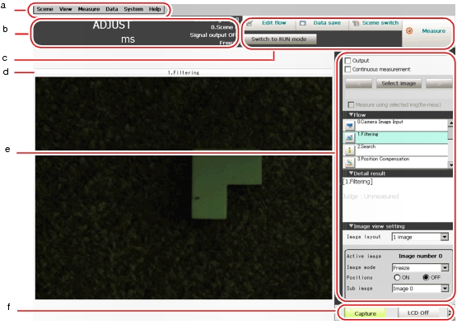Viewport: 457px width, 324px height.
Task: Click the Search unit icon
Action: point(349,150)
